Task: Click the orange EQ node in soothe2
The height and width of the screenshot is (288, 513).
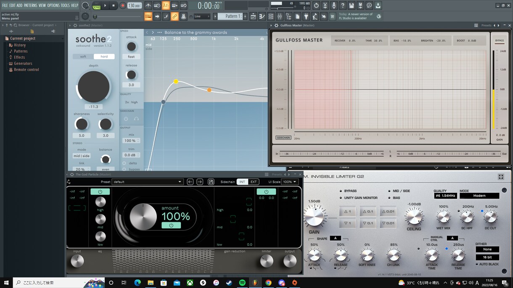Action: (209, 90)
